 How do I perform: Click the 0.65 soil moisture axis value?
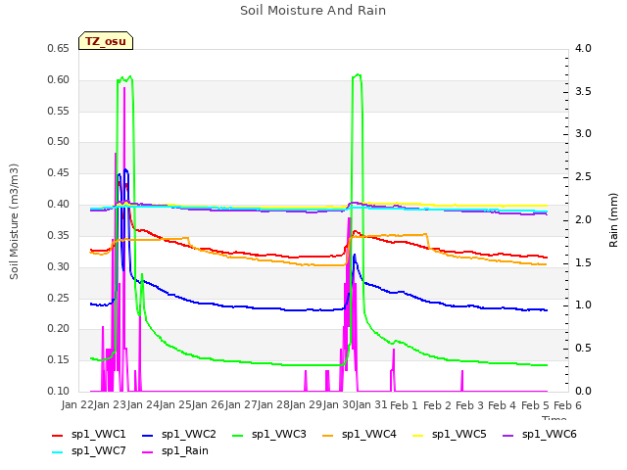pos(59,49)
